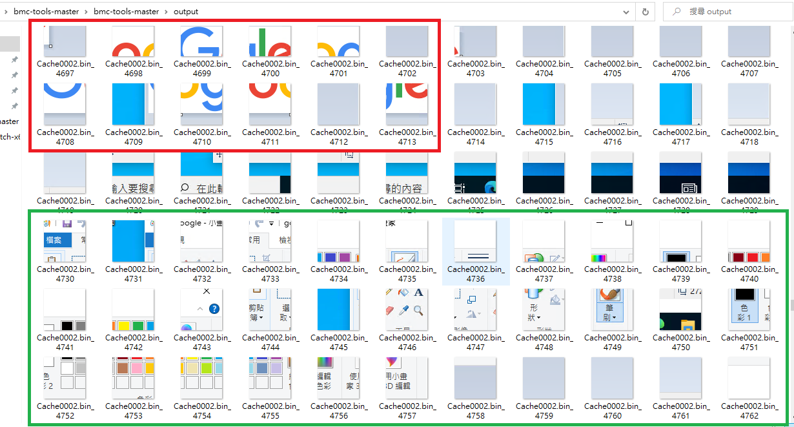Select file Cache0002.bin_4755 thumbnail
Viewport: 794px width, 427px height.
[270, 378]
